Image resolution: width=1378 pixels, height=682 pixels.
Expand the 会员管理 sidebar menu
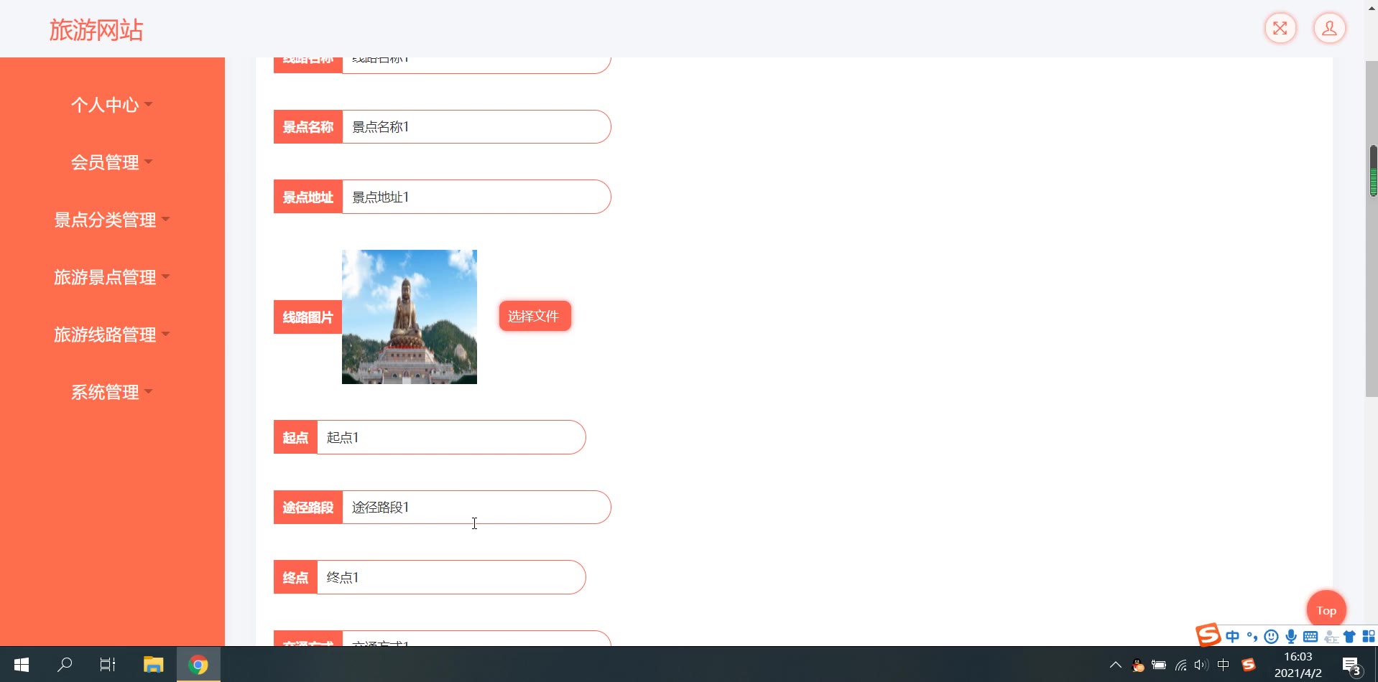tap(112, 162)
